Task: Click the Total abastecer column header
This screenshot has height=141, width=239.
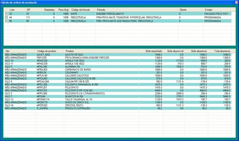Action: 222,51
